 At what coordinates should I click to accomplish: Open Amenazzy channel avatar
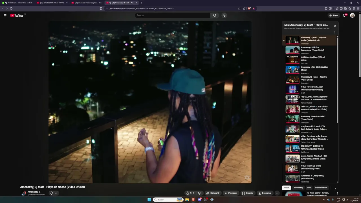(x=24, y=193)
